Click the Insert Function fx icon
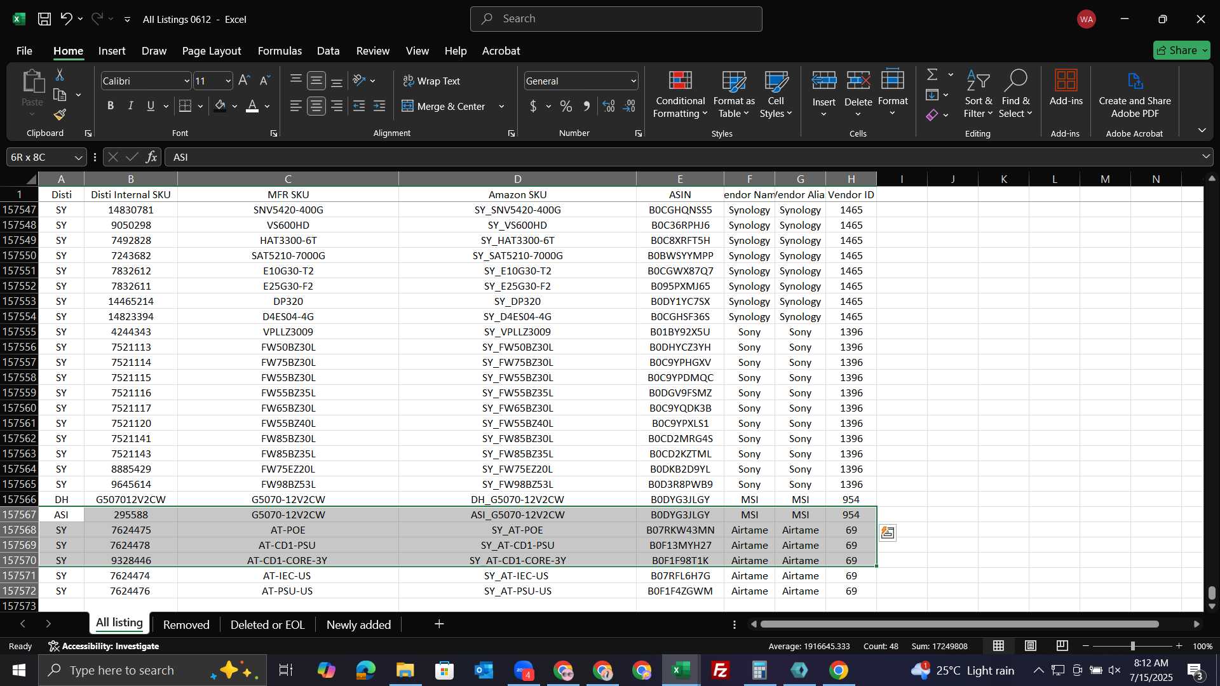The height and width of the screenshot is (686, 1220). pos(151,157)
